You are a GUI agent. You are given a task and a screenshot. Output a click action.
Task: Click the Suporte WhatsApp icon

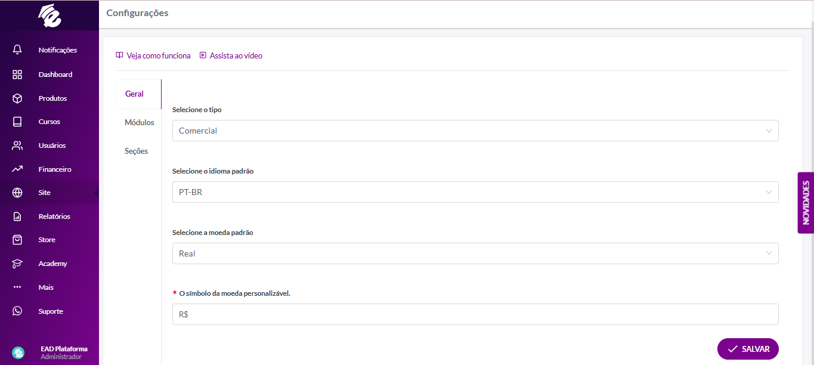pos(17,311)
